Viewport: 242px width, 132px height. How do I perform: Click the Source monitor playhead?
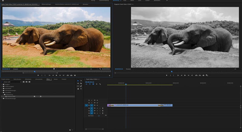click(34, 71)
